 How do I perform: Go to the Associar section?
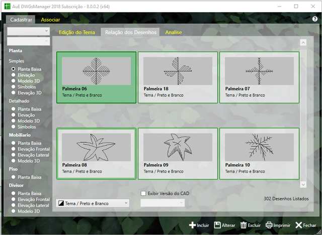[x=50, y=20]
